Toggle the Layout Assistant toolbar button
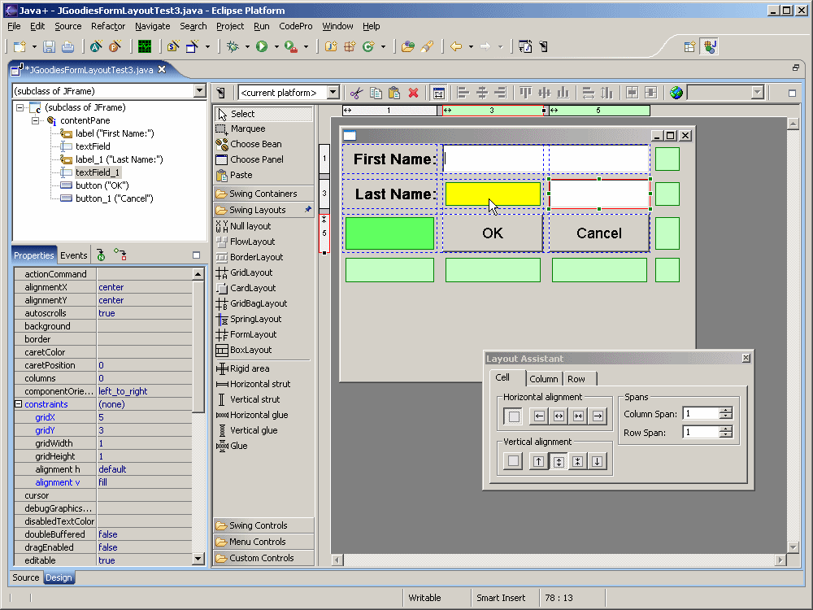This screenshot has height=610, width=813. point(439,93)
